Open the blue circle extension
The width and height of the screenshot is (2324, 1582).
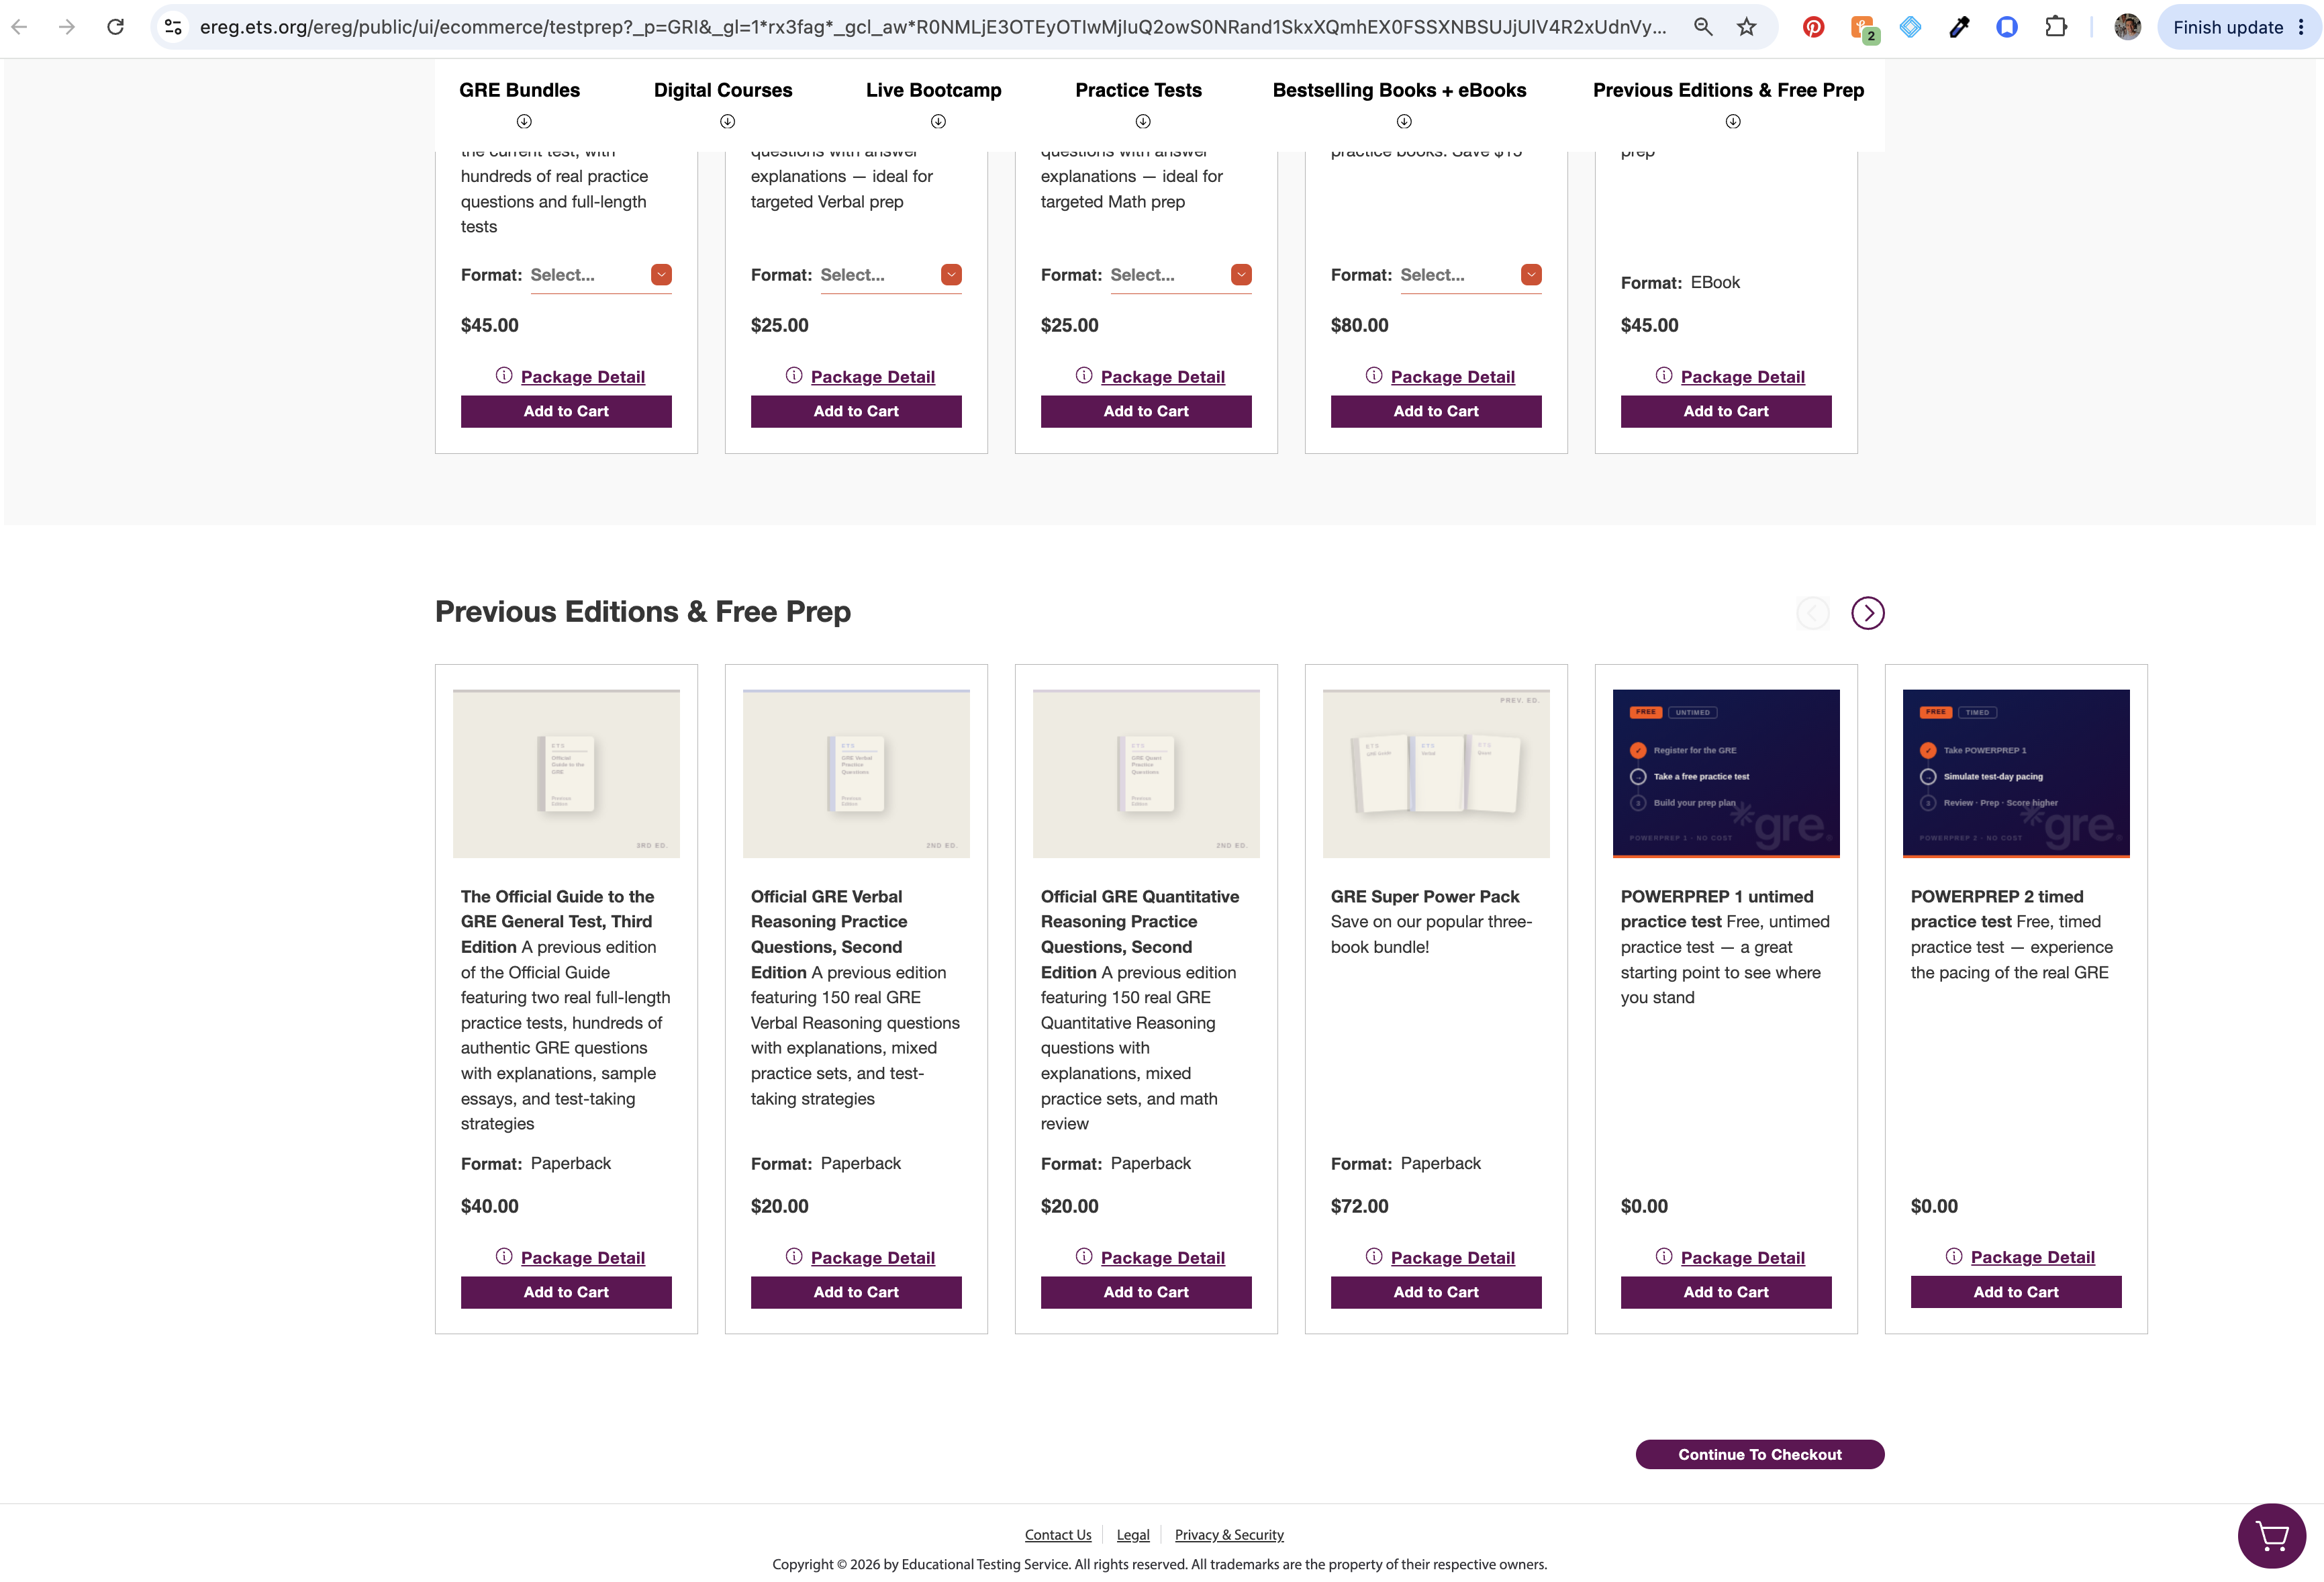(2007, 27)
